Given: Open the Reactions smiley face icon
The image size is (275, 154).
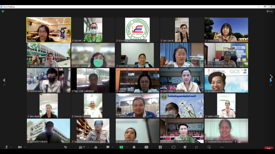Looking at the screenshot, I should pos(185,147).
